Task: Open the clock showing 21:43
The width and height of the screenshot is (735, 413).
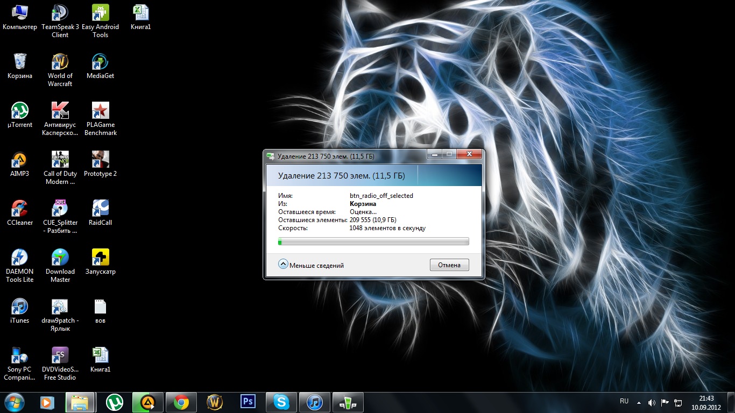Action: tap(706, 402)
